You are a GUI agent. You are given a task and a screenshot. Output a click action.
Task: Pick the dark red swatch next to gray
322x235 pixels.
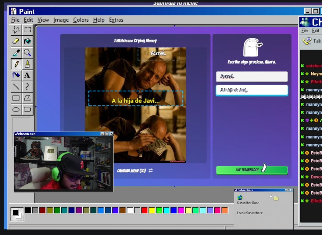tap(42, 210)
